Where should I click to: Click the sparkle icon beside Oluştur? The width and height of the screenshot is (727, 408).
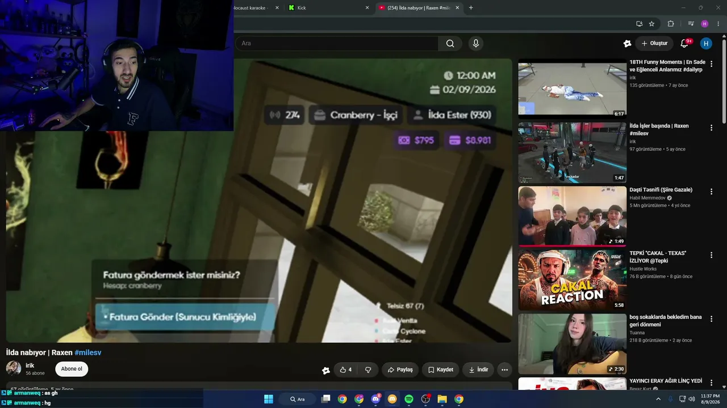point(627,44)
